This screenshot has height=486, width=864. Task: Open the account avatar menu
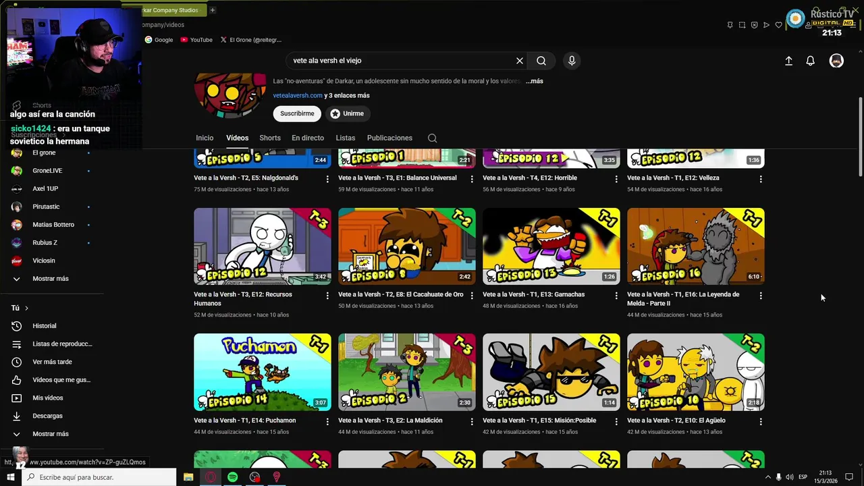click(836, 61)
